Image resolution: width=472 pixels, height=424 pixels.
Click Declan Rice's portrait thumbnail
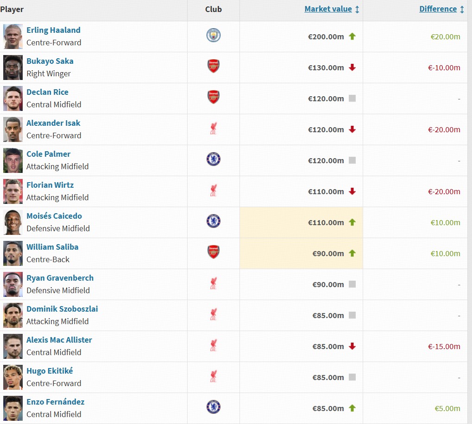click(x=13, y=98)
